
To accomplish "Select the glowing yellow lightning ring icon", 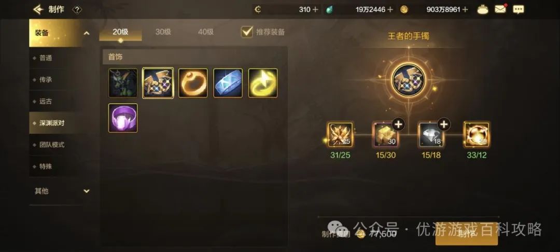I will point(263,83).
